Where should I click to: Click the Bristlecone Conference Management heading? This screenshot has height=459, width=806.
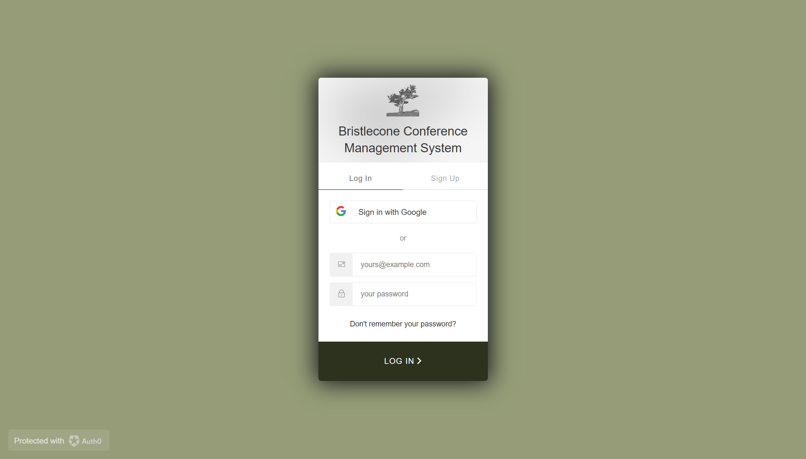[403, 140]
